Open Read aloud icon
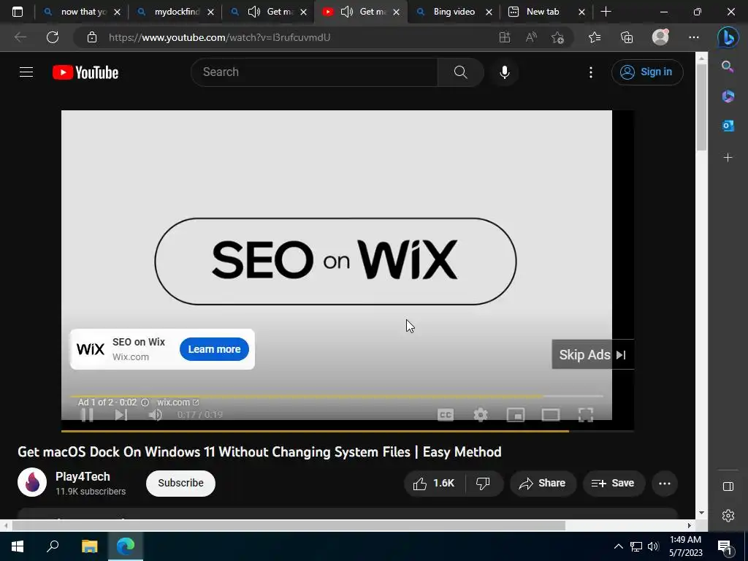This screenshot has height=561, width=748. click(531, 37)
